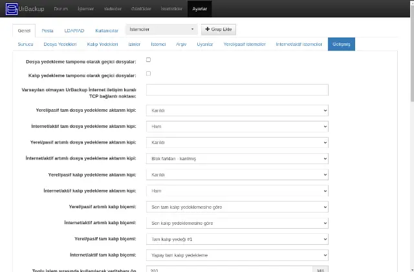Open İstatistikler in the navbar

[x=171, y=8]
